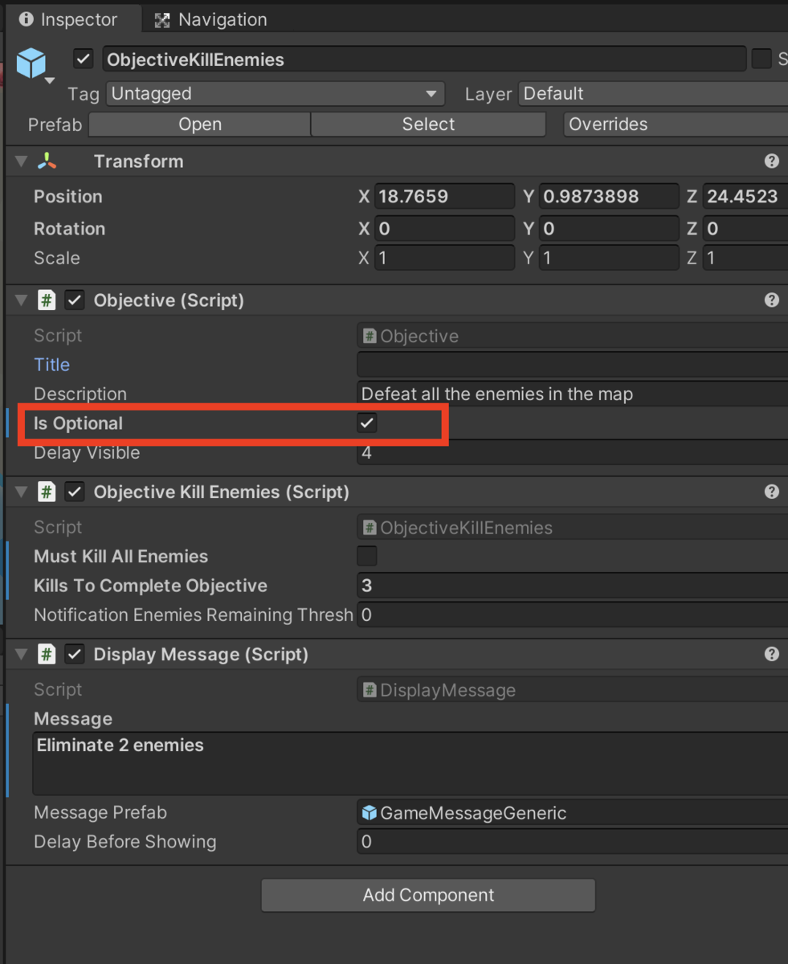
Task: Click the Delay Before Showing label
Action: tap(125, 842)
